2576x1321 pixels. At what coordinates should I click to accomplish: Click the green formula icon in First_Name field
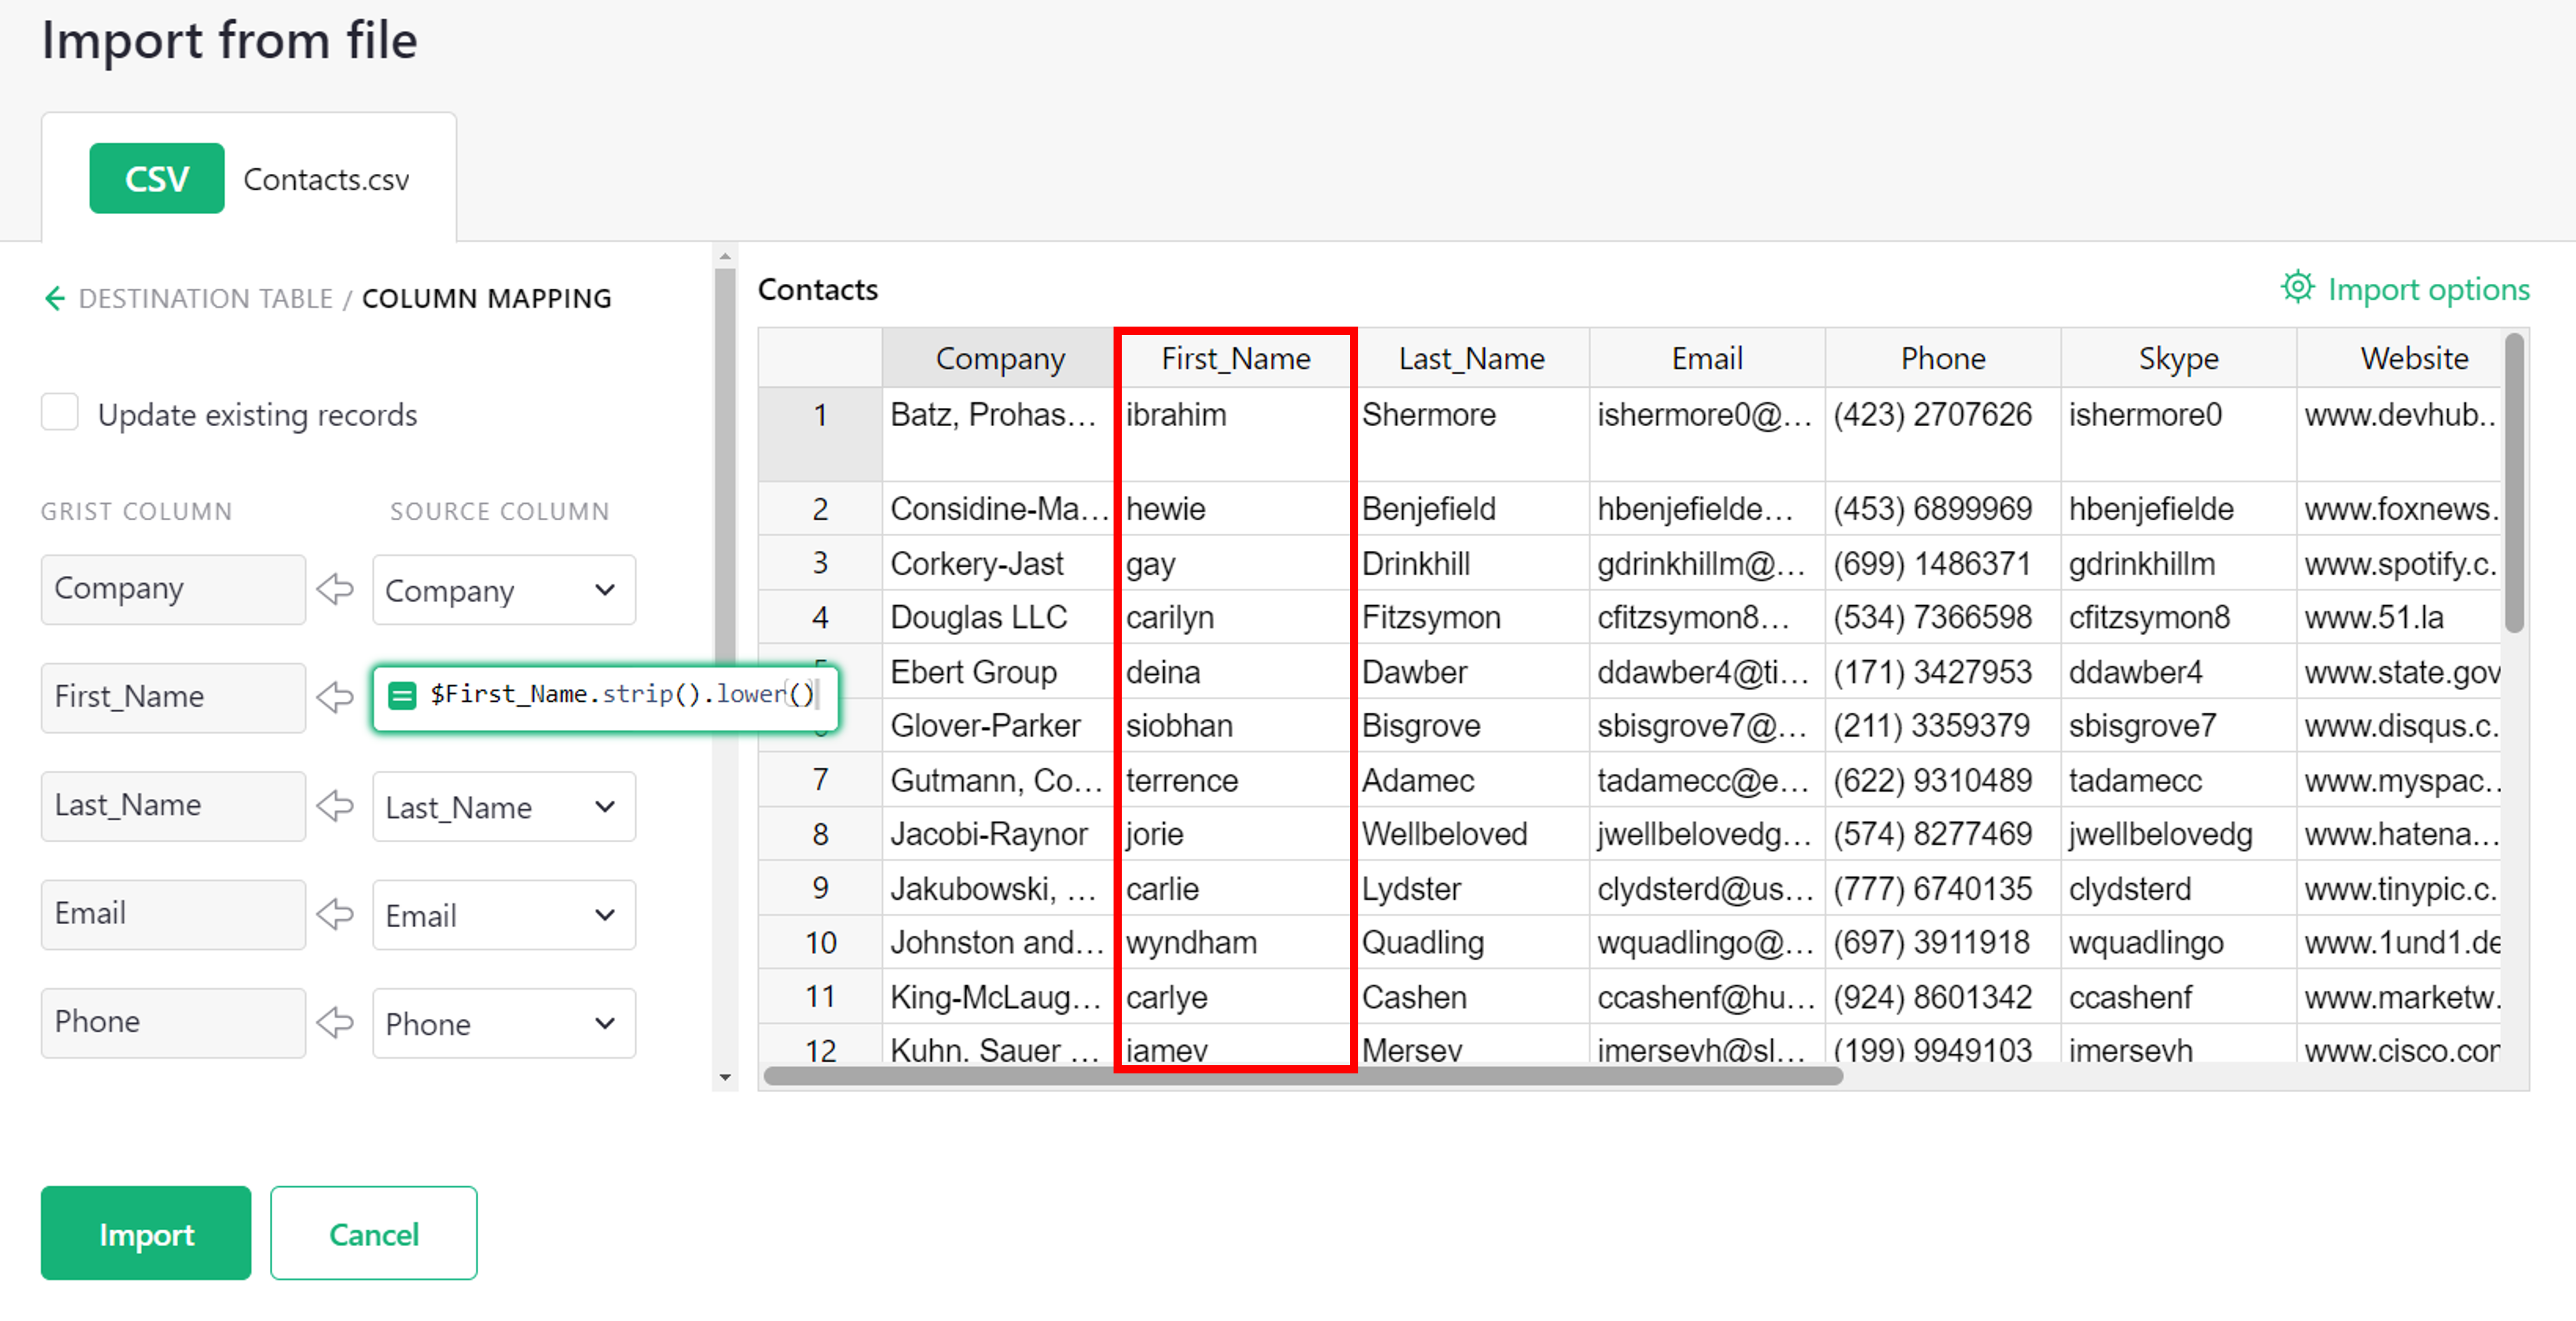click(x=402, y=695)
